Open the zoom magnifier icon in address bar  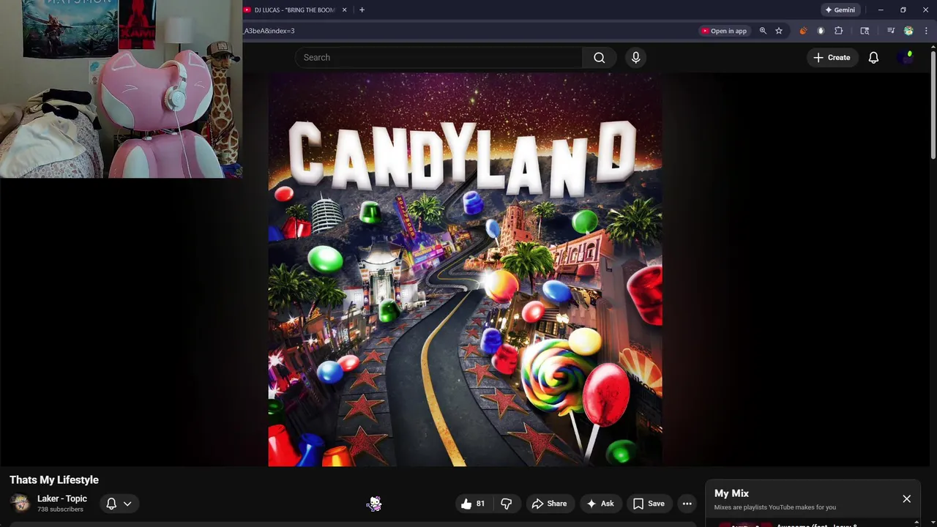[763, 31]
